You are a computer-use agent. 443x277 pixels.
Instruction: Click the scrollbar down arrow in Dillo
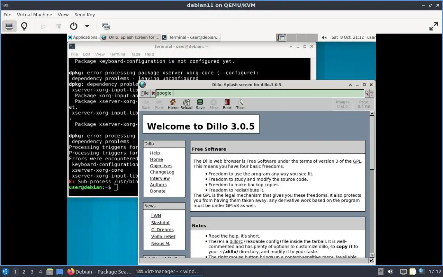pyautogui.click(x=372, y=255)
